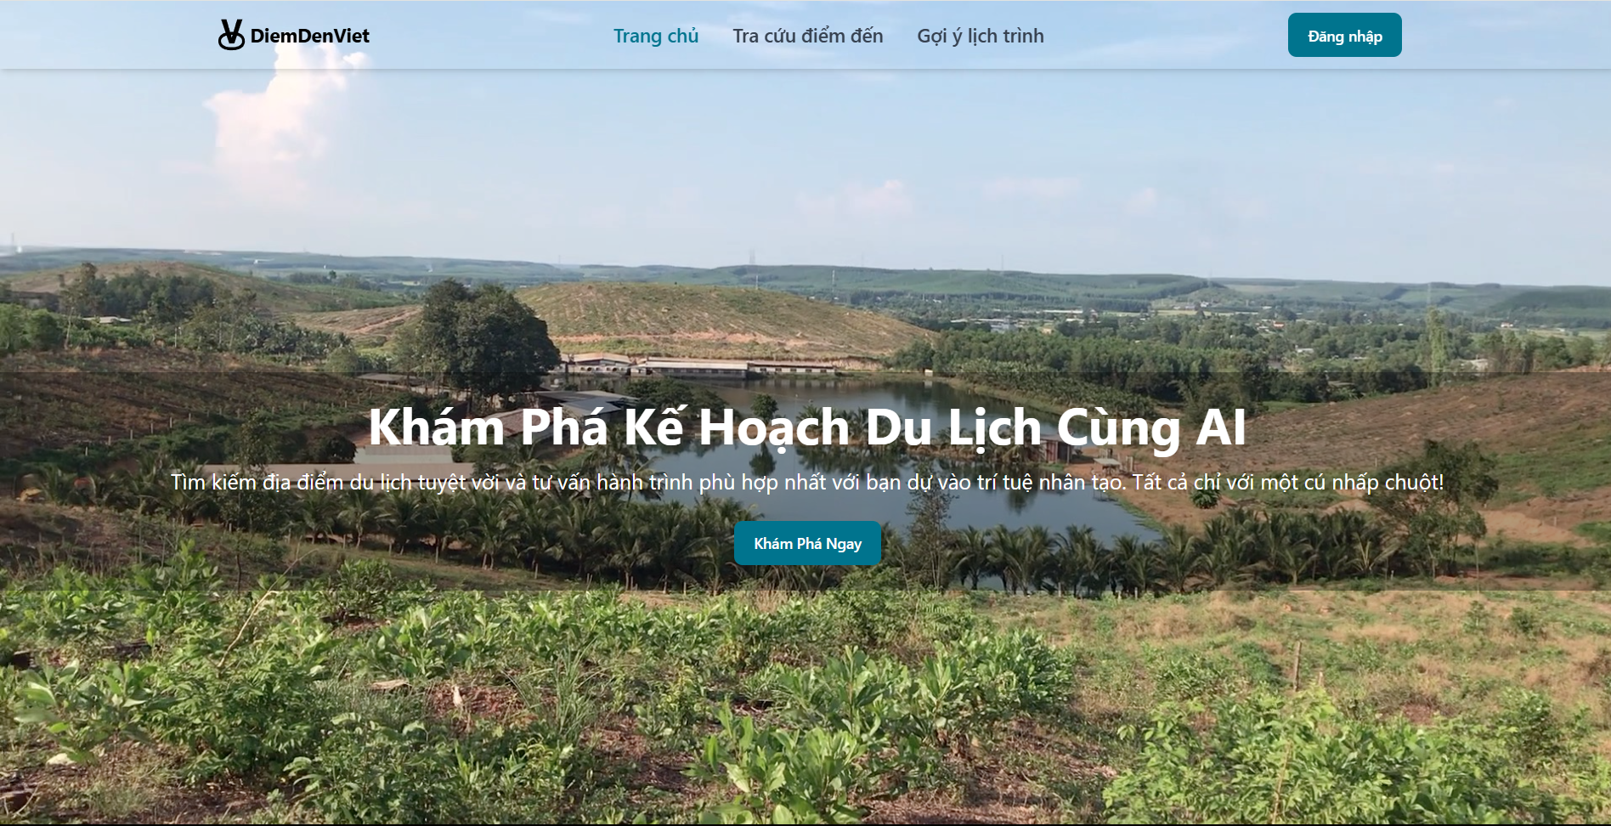This screenshot has width=1611, height=826.
Task: Click the long-roofed farm buildings by the lake
Action: pyautogui.click(x=697, y=365)
